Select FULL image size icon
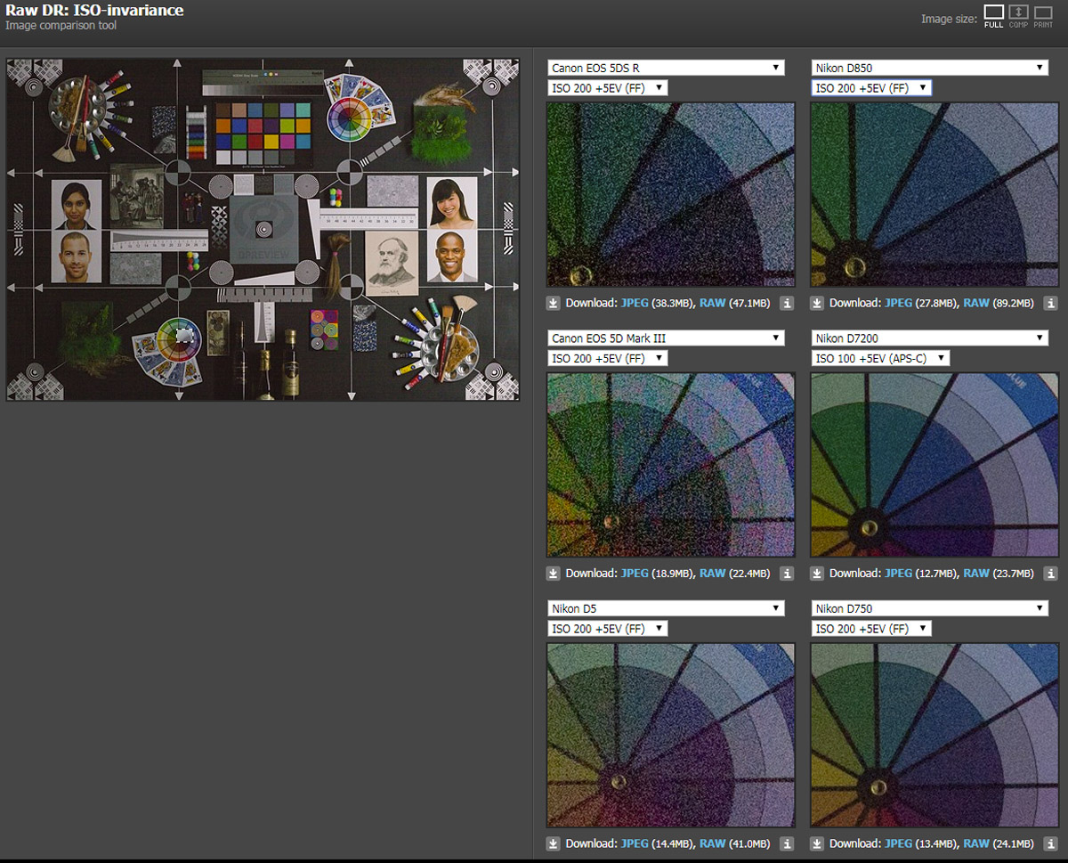 [994, 15]
